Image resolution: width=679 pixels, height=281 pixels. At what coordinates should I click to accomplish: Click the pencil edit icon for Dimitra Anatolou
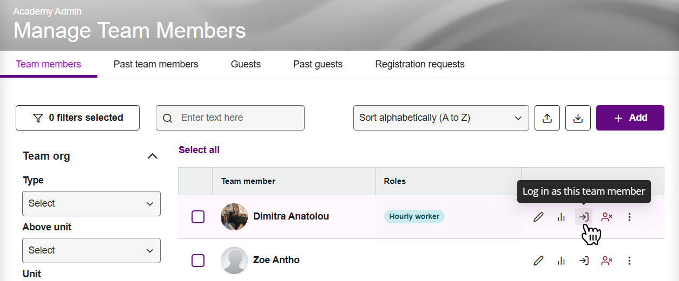[538, 217]
